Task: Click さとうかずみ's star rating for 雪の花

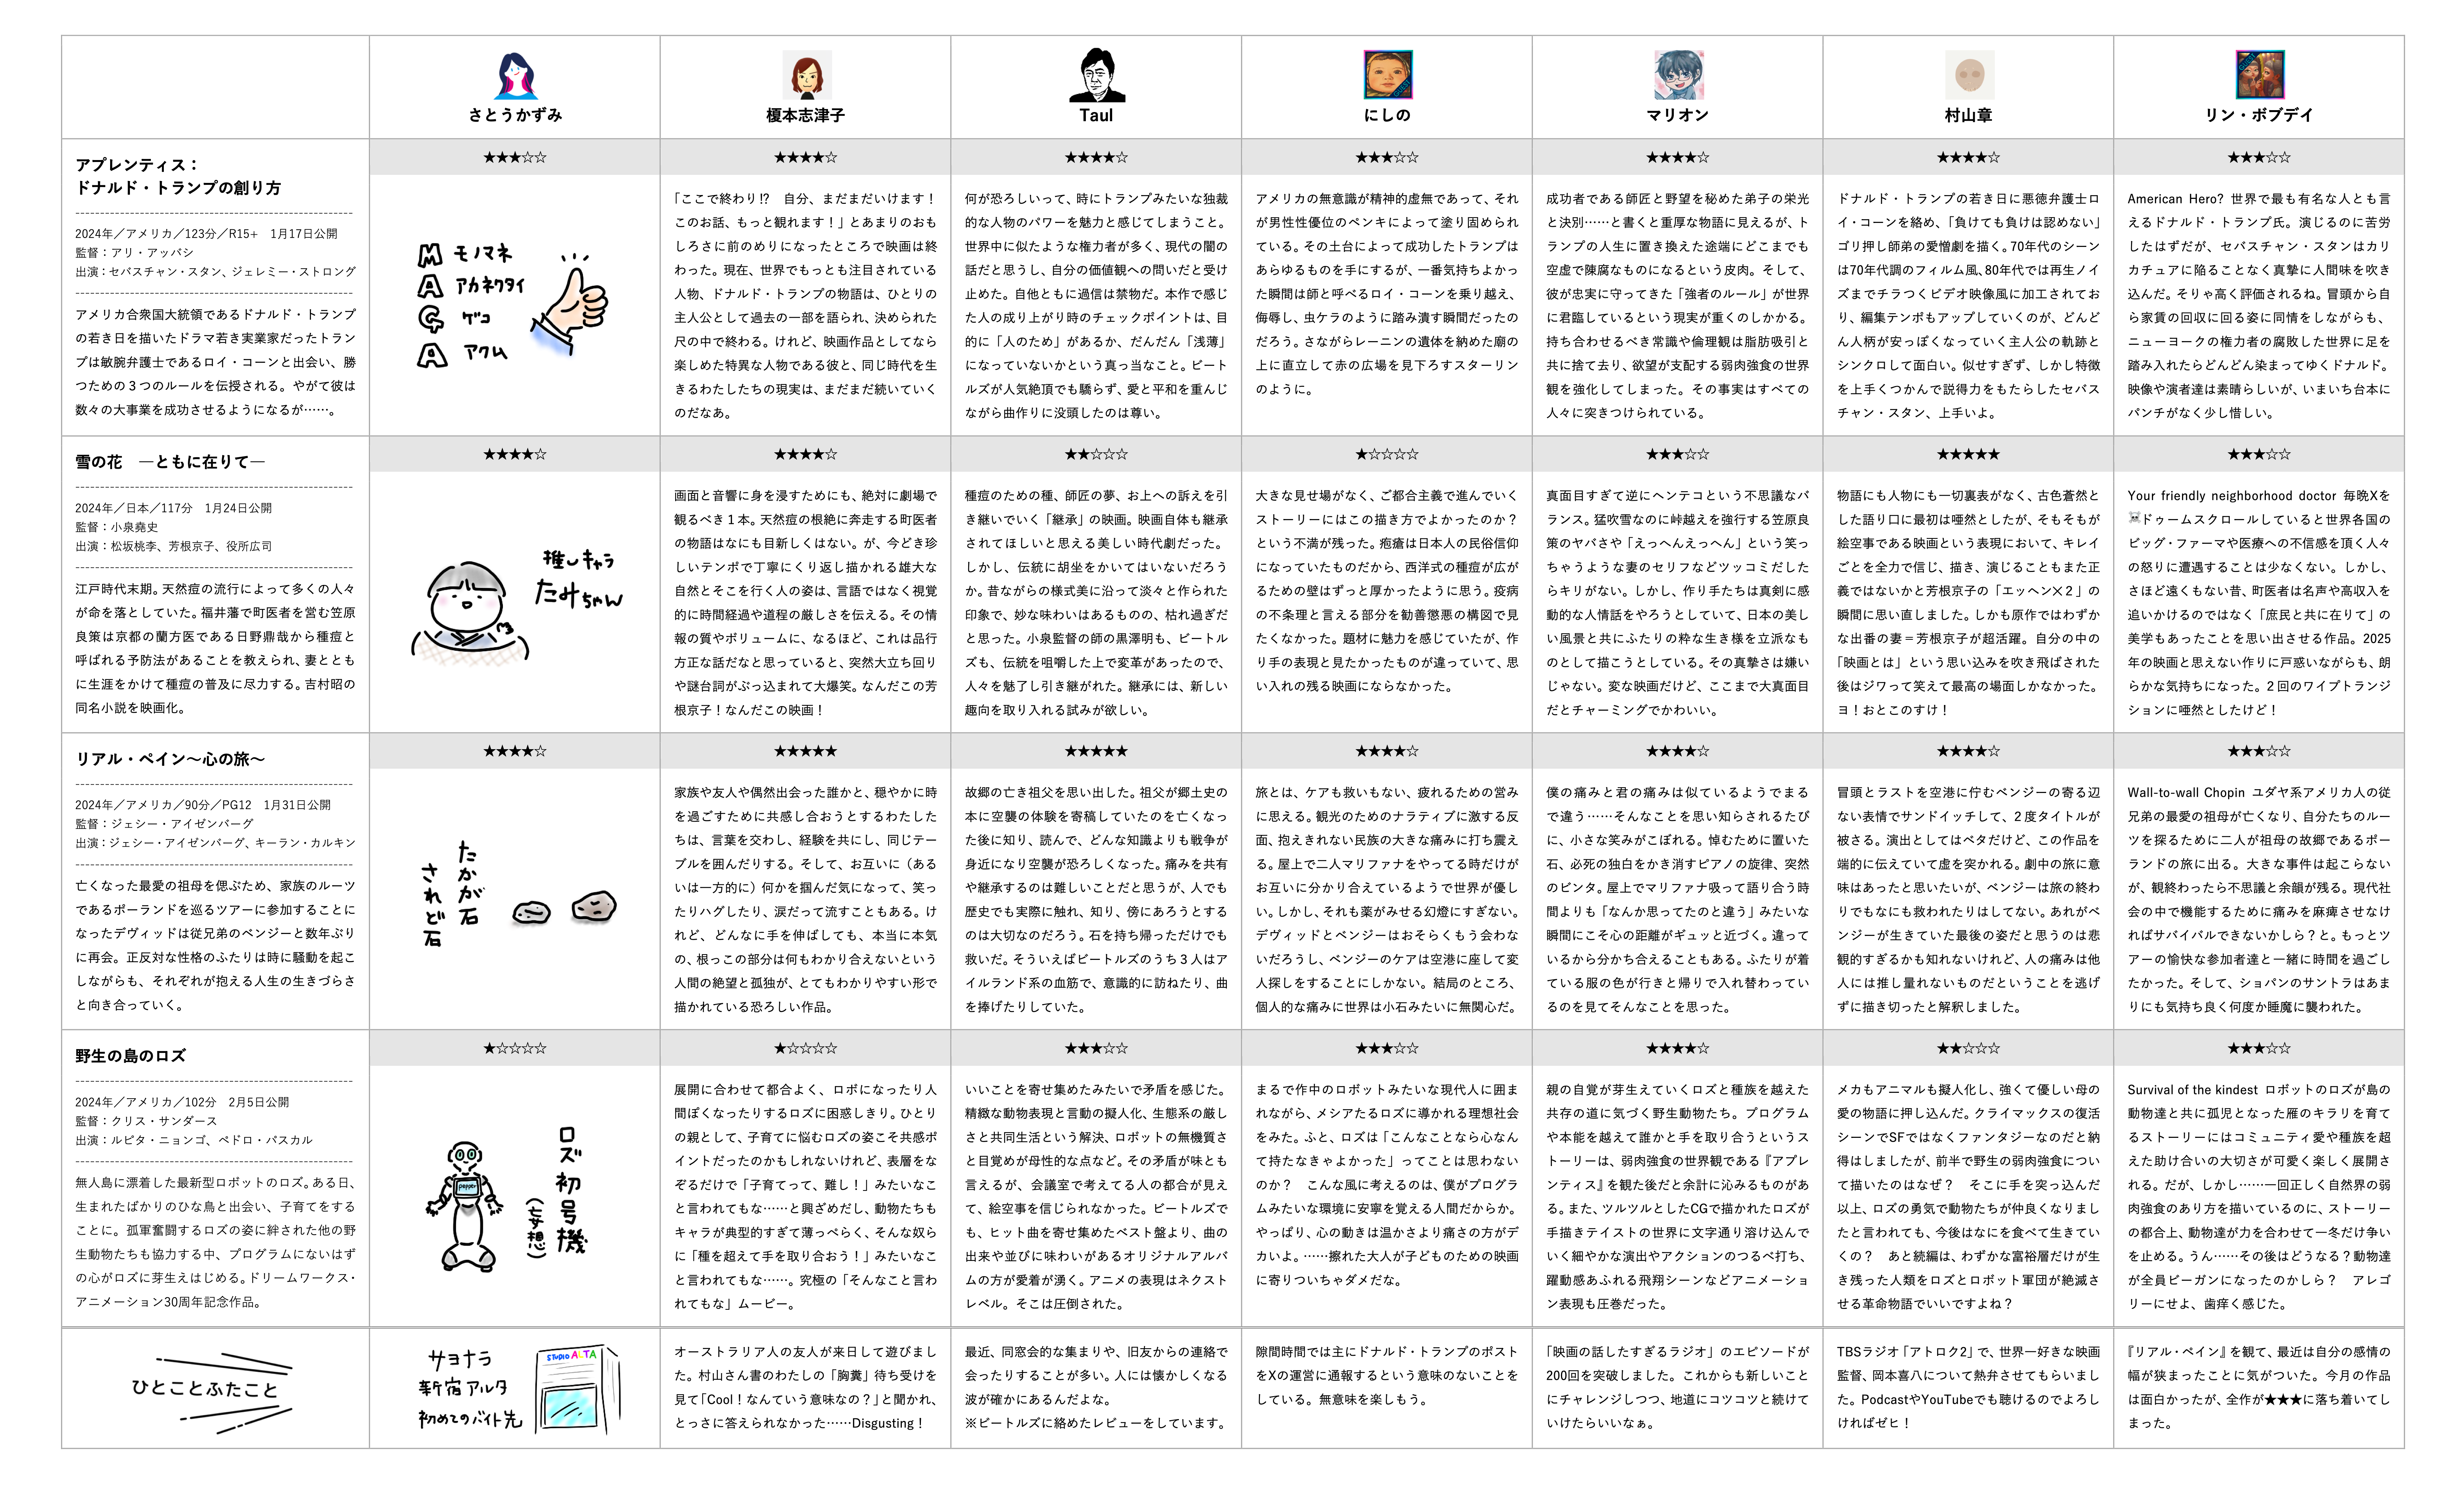Action: 515,454
